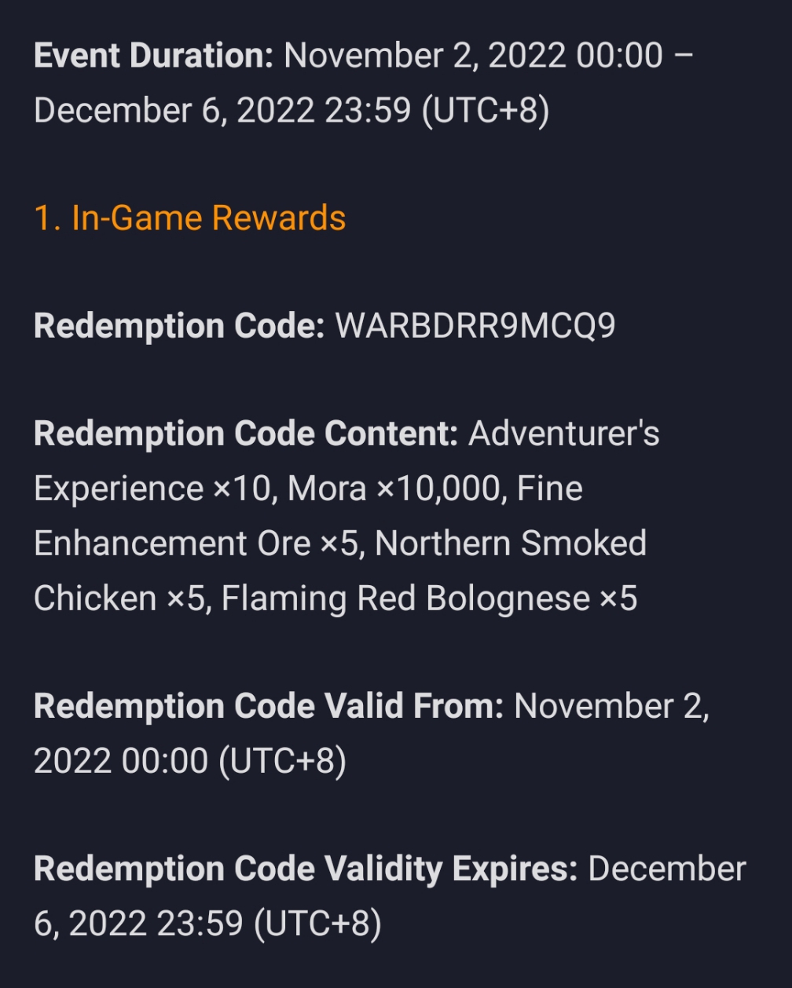This screenshot has height=988, width=792.
Task: Click the event end date in the Event Duration paragraph
Action: 291,110
